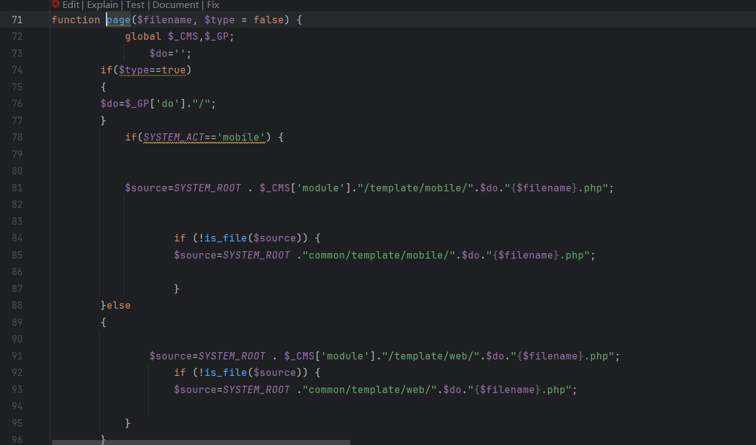Click the else keyword on line 88
This screenshot has height=445, width=756.
pyautogui.click(x=119, y=305)
